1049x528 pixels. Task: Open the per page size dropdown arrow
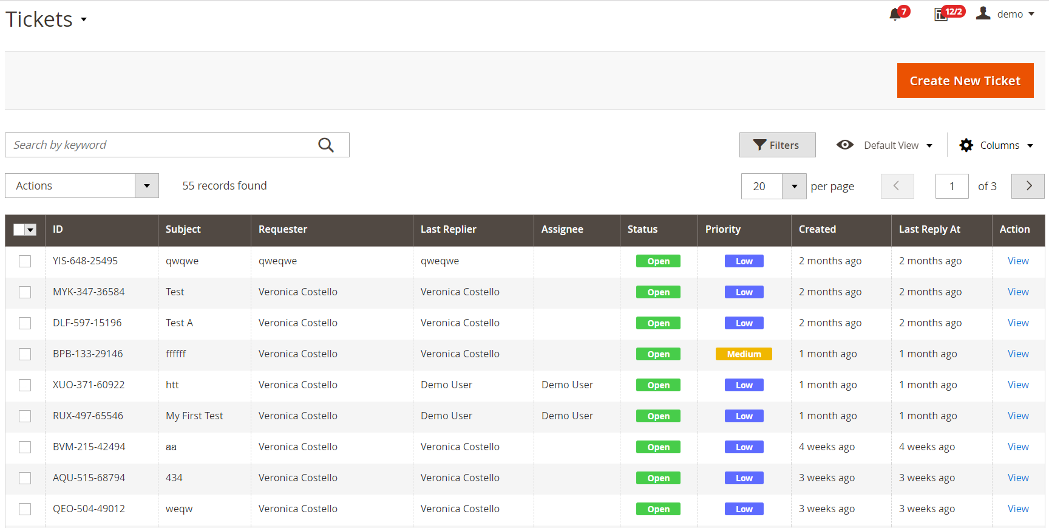tap(794, 187)
